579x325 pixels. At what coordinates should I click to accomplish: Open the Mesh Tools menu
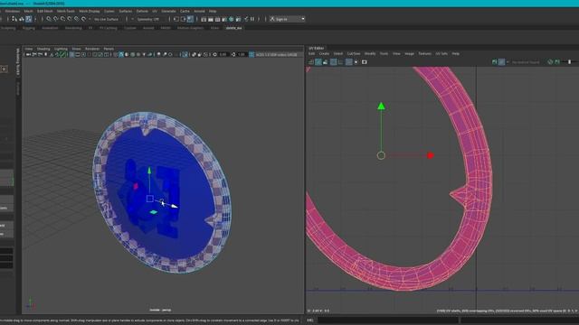point(66,11)
